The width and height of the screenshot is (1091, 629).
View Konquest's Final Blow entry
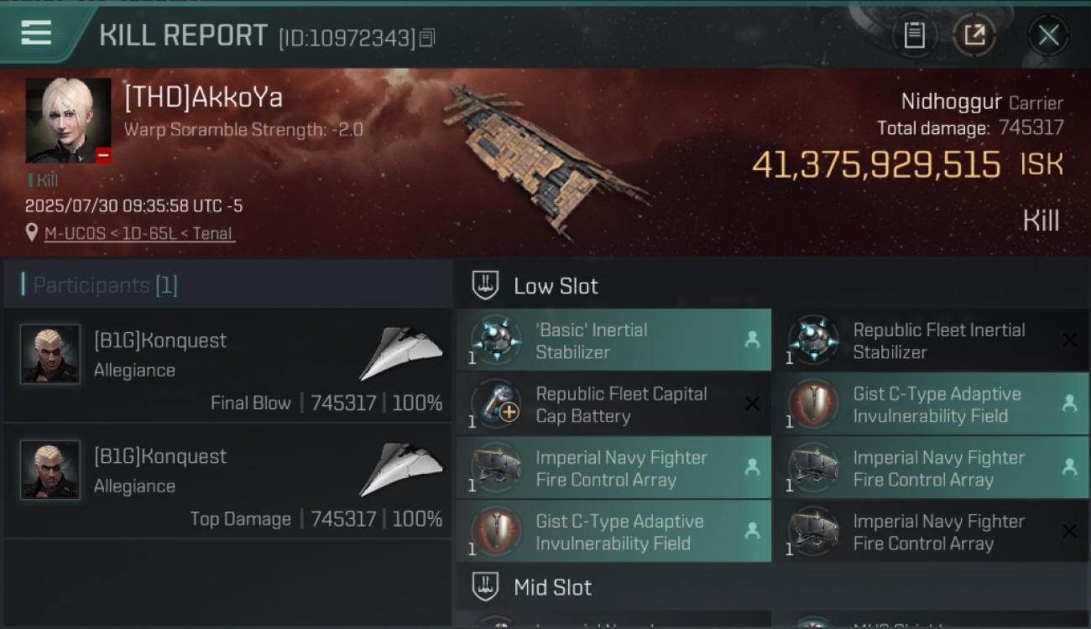pyautogui.click(x=227, y=366)
